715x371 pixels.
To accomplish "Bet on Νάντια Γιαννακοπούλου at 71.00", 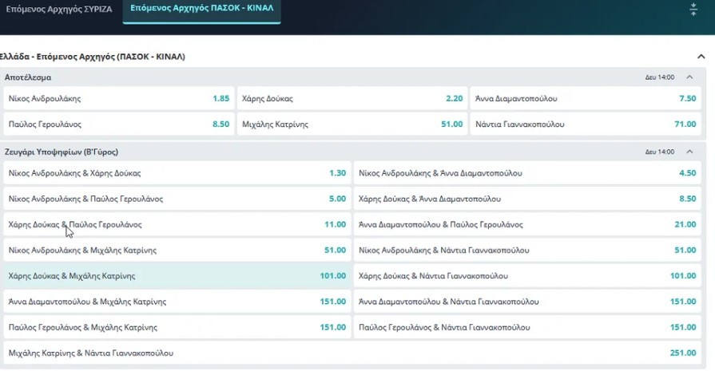I will click(x=586, y=124).
